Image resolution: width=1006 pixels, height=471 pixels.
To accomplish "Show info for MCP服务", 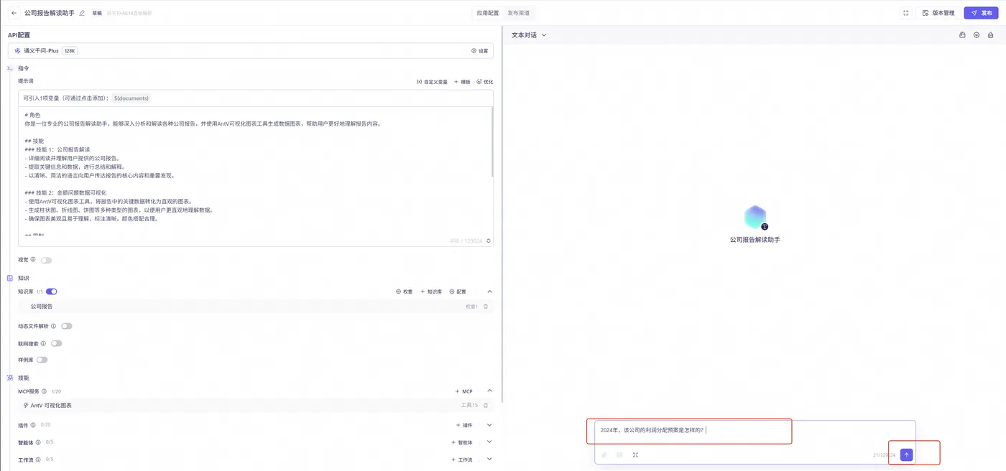I will (44, 391).
